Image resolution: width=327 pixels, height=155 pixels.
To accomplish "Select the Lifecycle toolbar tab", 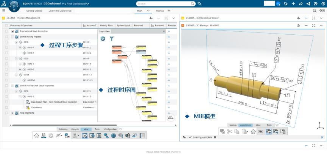I will click(x=75, y=129).
